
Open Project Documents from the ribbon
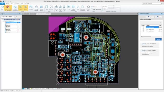15,8
